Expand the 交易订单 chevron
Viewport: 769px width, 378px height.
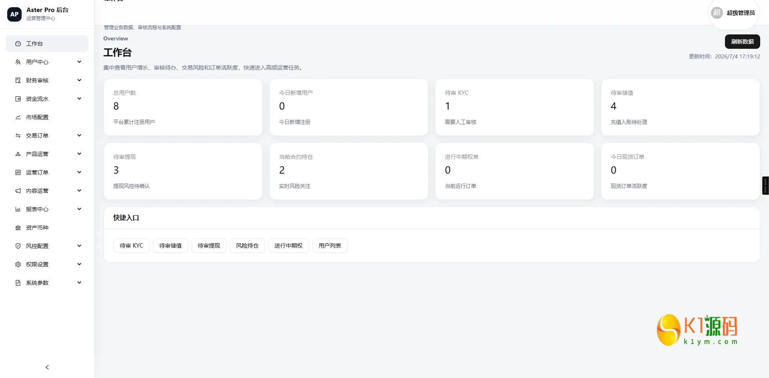(79, 135)
